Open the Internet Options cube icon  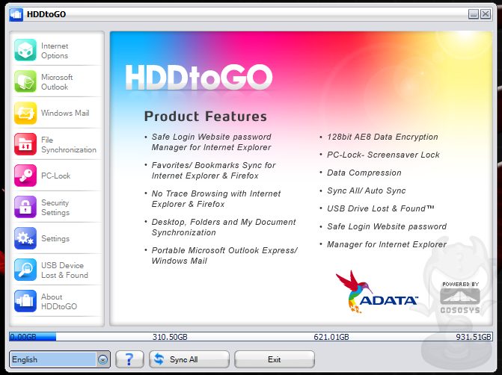click(x=25, y=50)
